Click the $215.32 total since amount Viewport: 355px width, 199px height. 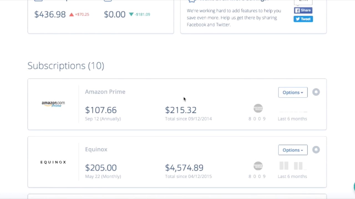tap(181, 110)
